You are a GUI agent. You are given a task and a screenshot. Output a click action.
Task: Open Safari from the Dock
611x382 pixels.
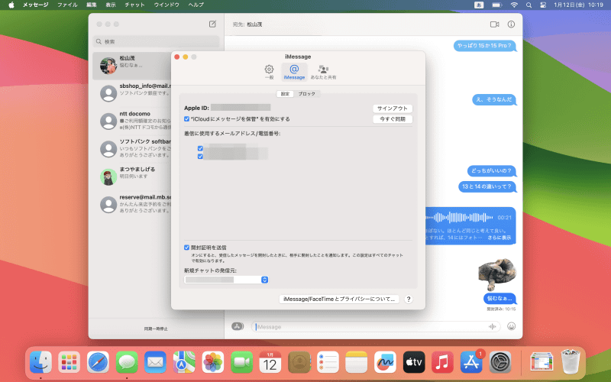point(98,362)
